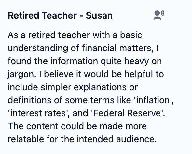Click the word 'jargon' in the paragraph

coord(21,74)
